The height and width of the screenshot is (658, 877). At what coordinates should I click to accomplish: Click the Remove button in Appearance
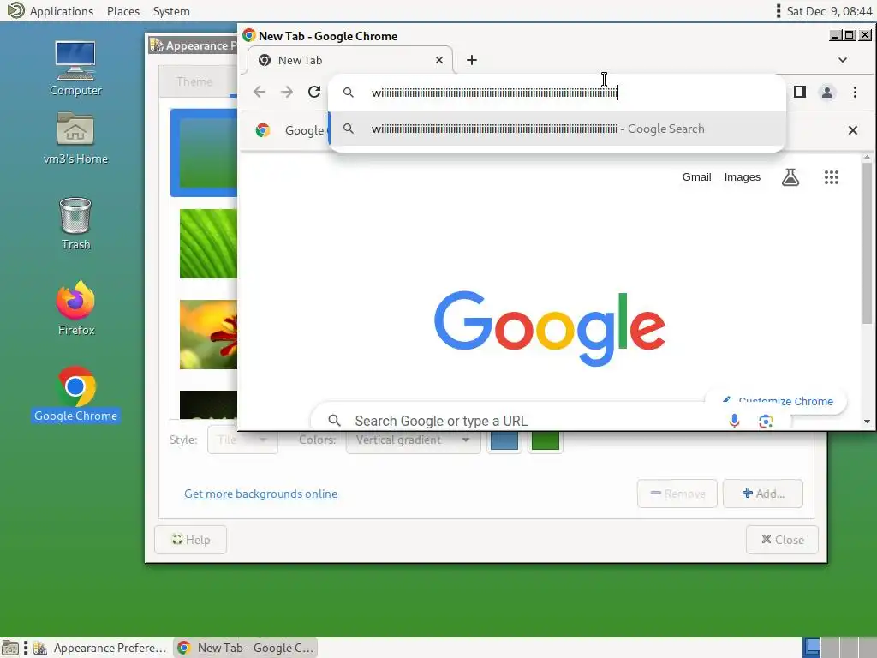pyautogui.click(x=677, y=493)
